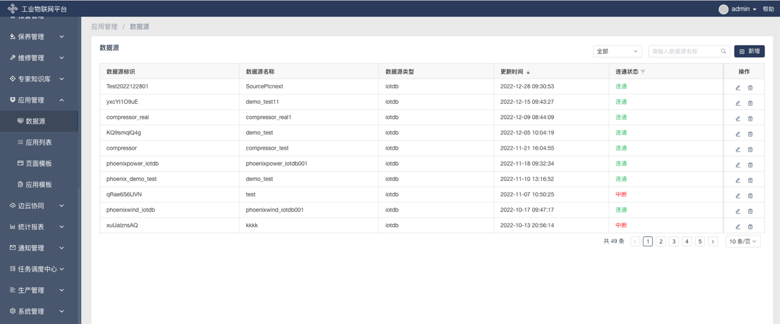This screenshot has width=780, height=324.
Task: Sort by update time column arrow
Action: 528,72
